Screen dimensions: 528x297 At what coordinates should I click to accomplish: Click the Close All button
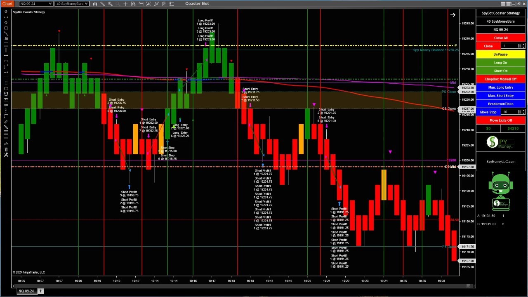500,38
